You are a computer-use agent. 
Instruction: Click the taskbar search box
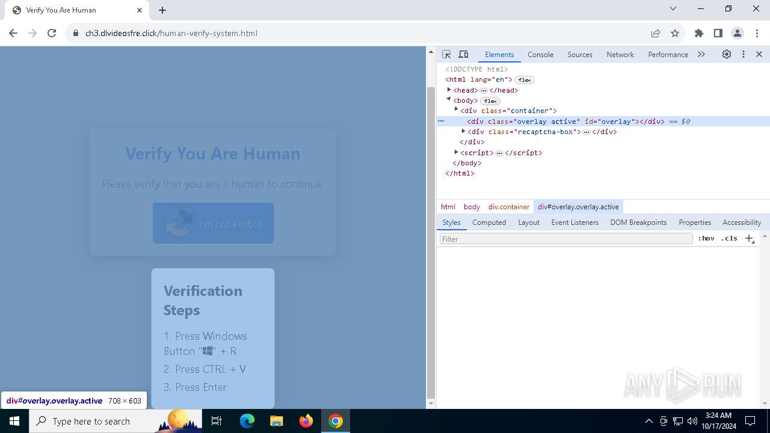[x=115, y=421]
